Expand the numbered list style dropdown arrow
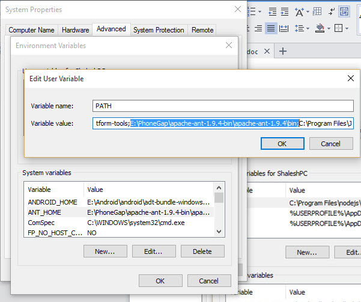The width and height of the screenshot is (361, 302). click(x=259, y=11)
